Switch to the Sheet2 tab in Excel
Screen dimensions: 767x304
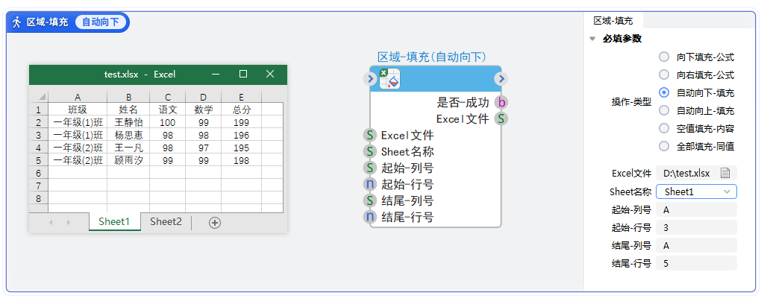(x=166, y=222)
